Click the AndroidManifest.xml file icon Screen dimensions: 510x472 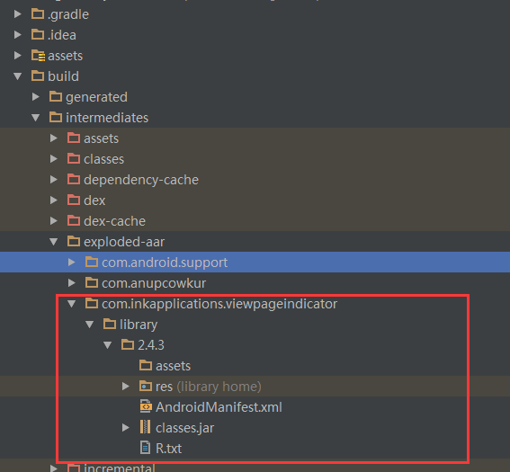click(146, 406)
